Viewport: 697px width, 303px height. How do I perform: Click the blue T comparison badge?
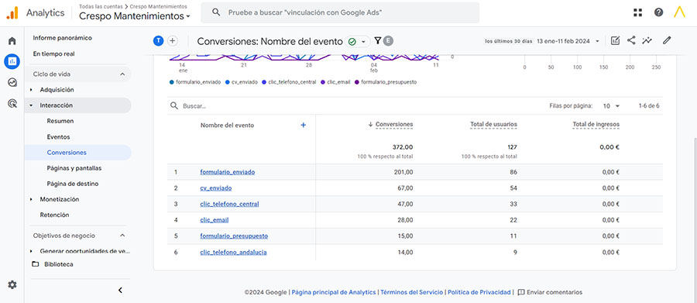[158, 41]
